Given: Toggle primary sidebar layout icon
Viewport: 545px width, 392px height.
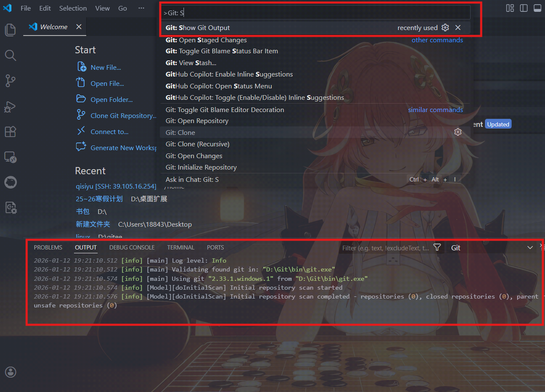Looking at the screenshot, I should coord(523,8).
